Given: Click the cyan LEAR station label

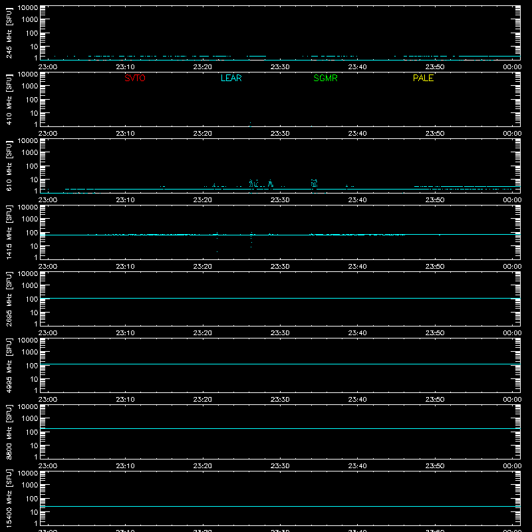Looking at the screenshot, I should [x=231, y=78].
